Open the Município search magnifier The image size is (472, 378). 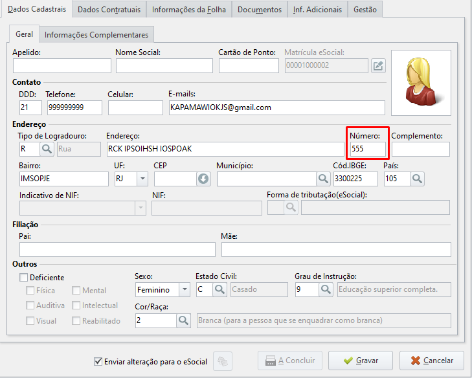(x=323, y=179)
